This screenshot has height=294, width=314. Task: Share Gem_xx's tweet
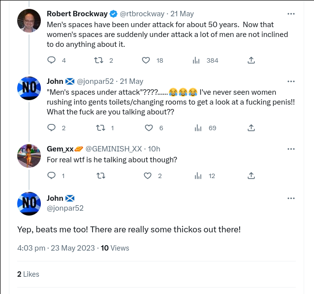[251, 176]
